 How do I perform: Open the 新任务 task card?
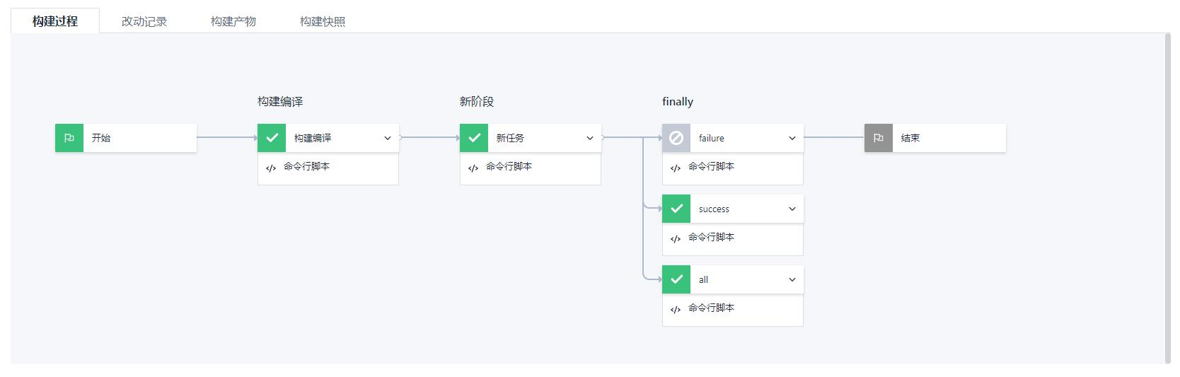click(531, 138)
